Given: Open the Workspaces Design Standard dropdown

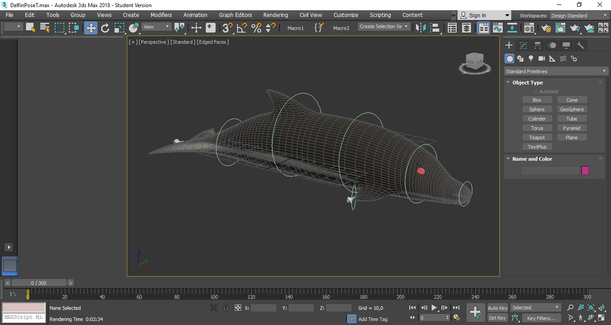Looking at the screenshot, I should 579,16.
